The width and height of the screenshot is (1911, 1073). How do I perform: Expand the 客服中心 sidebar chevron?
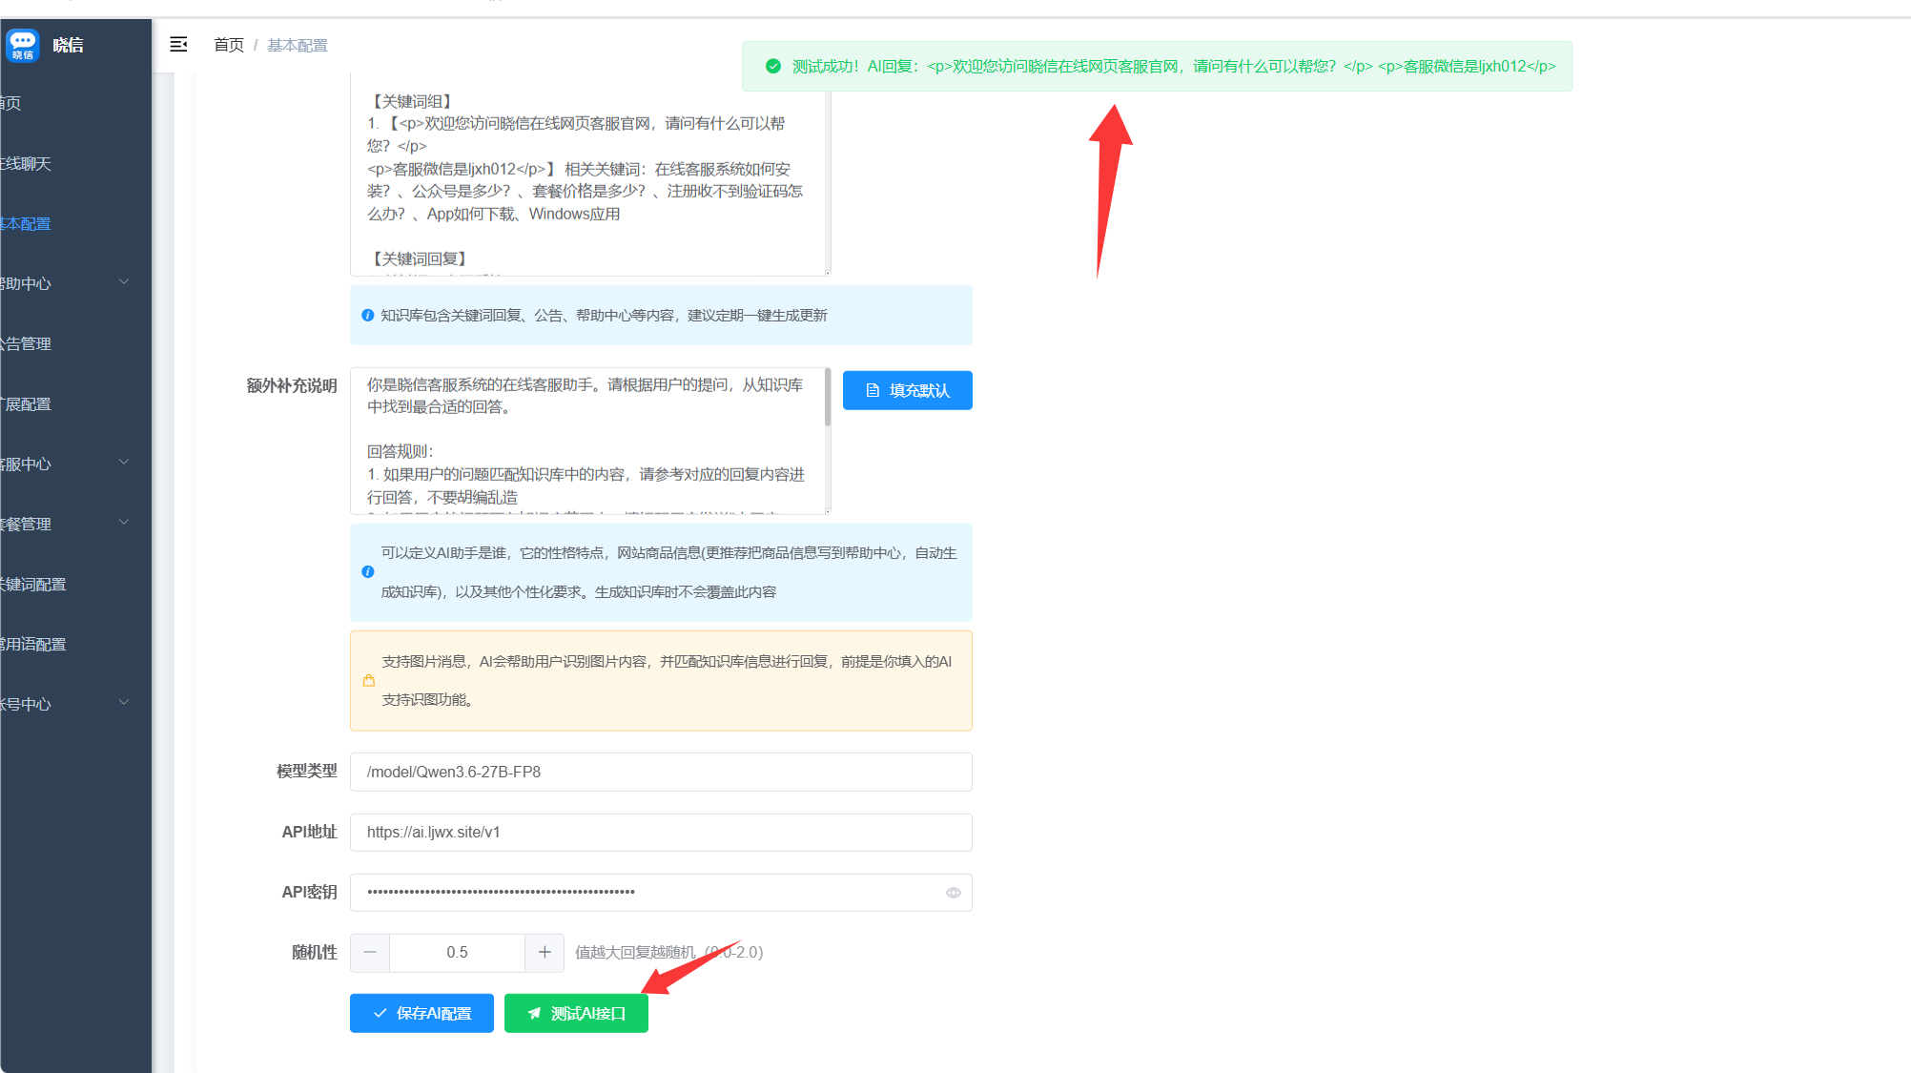(x=124, y=463)
